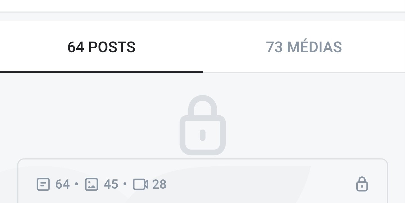Click the shackle of the large padlock
This screenshot has height=203, width=405.
(x=203, y=106)
